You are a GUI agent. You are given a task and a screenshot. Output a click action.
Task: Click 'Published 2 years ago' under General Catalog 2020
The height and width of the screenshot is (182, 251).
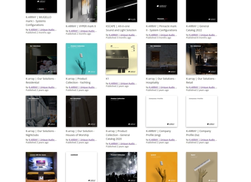pyautogui.click(x=117, y=147)
